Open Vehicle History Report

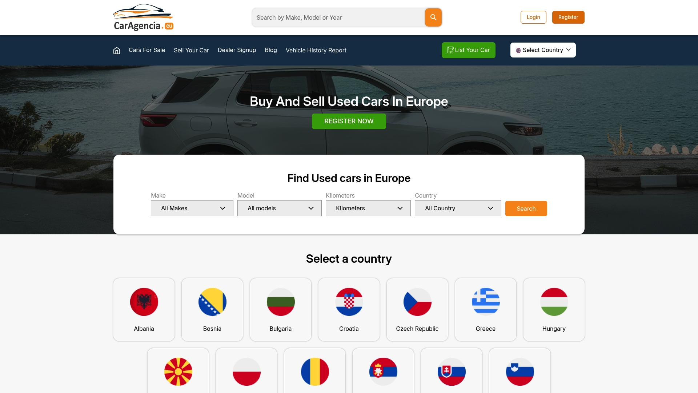click(316, 51)
